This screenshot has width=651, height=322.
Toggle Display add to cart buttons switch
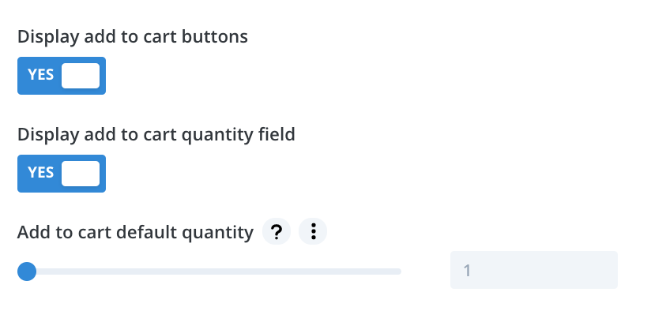coord(62,76)
